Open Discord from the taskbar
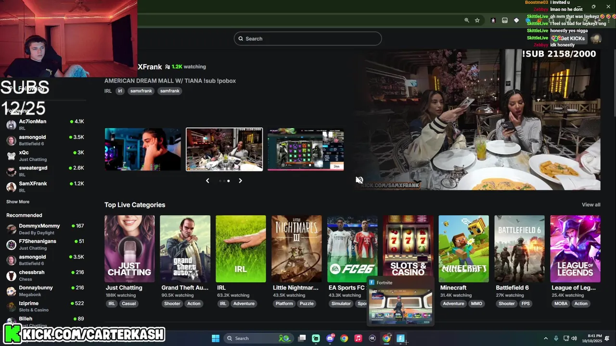This screenshot has height=346, width=616. (330, 338)
